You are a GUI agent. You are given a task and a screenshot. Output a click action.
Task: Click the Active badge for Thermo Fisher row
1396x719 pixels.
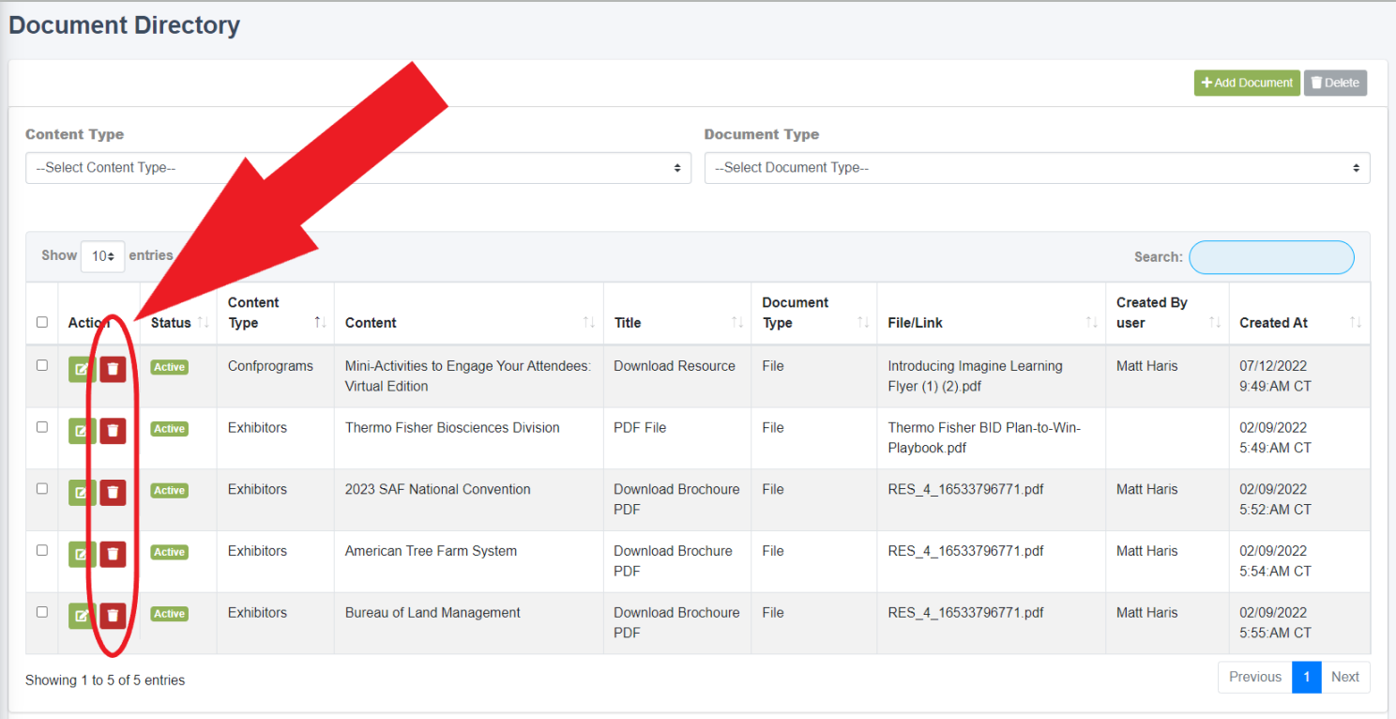pos(170,429)
